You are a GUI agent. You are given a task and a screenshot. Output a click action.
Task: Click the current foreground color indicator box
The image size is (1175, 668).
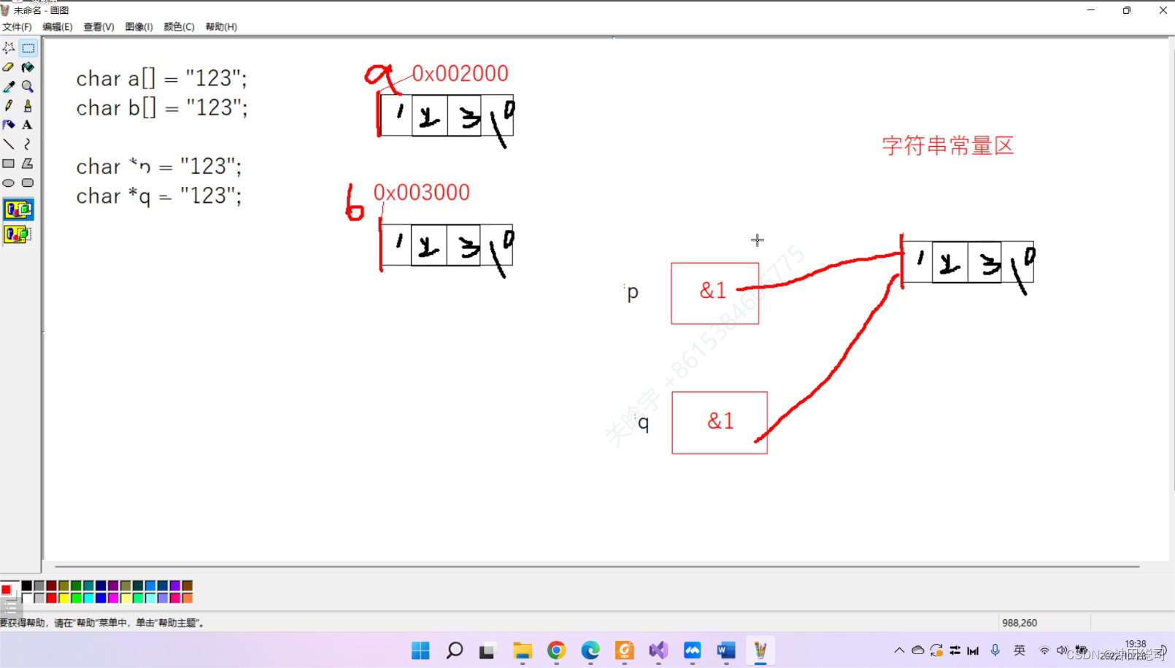6,589
